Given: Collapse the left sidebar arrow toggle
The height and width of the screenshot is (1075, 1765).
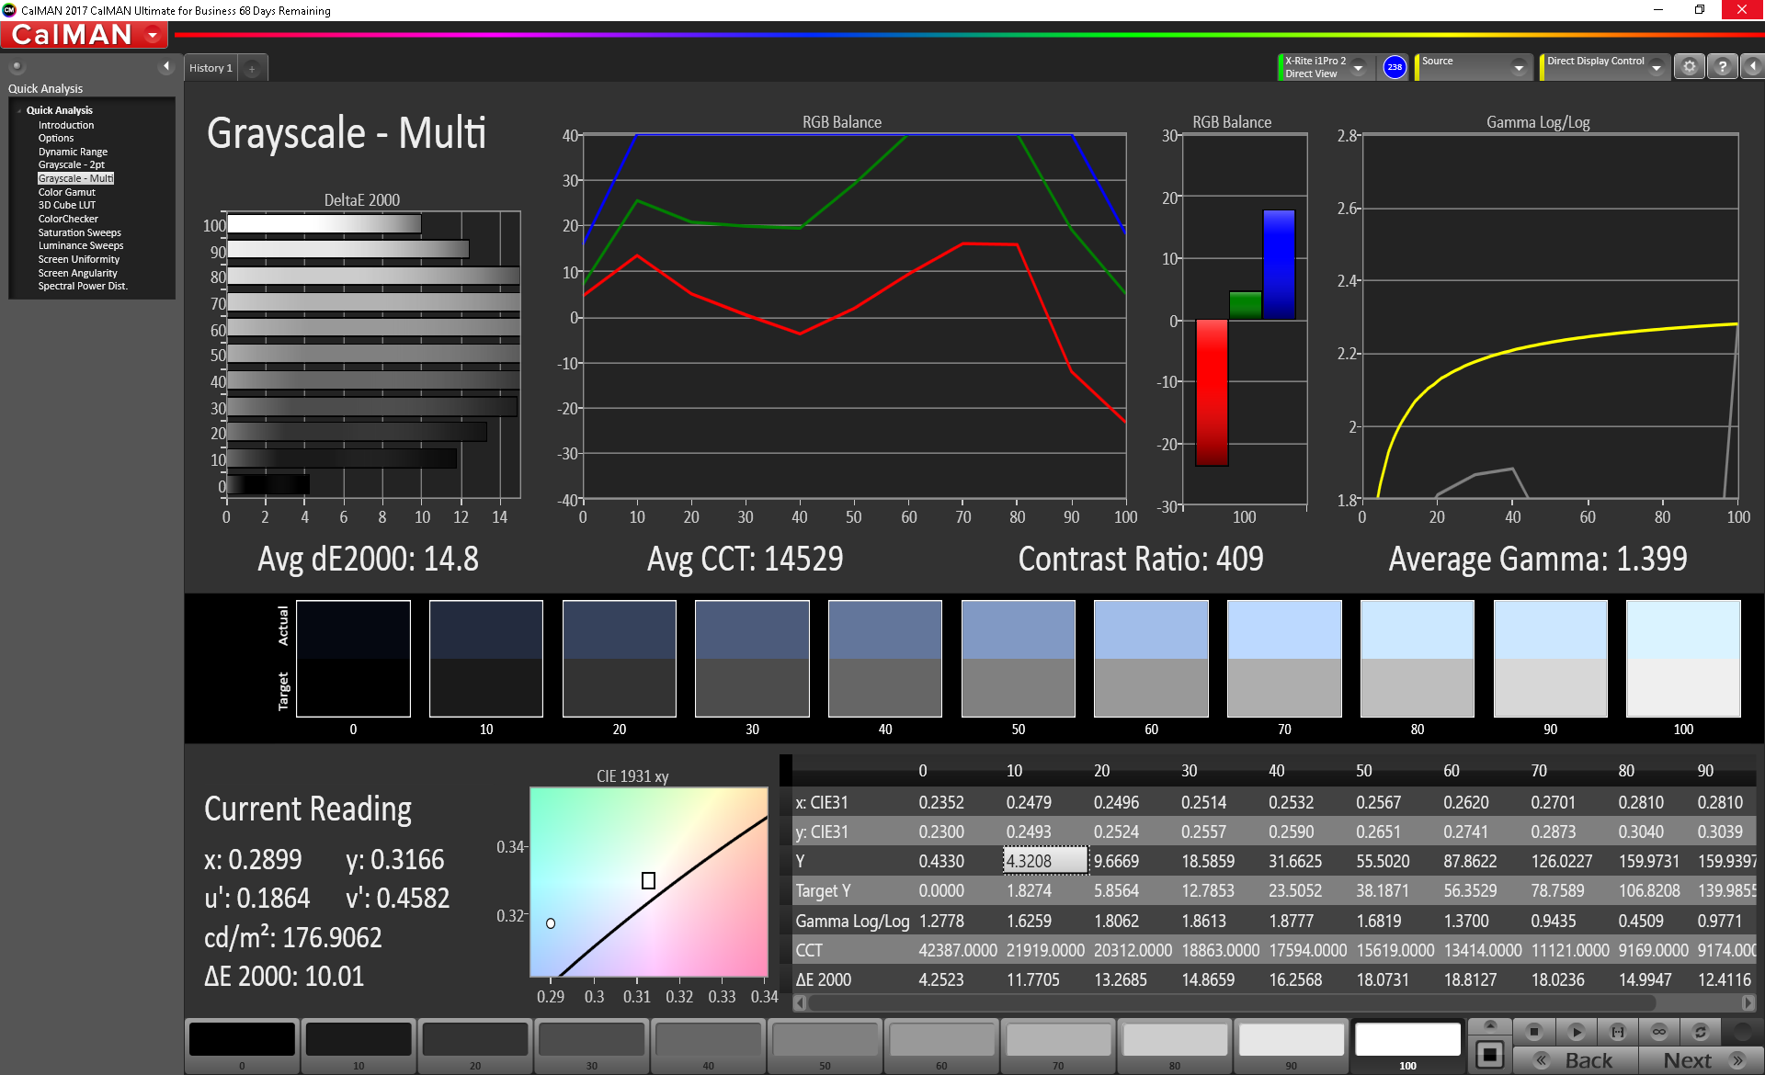Looking at the screenshot, I should pyautogui.click(x=166, y=66).
